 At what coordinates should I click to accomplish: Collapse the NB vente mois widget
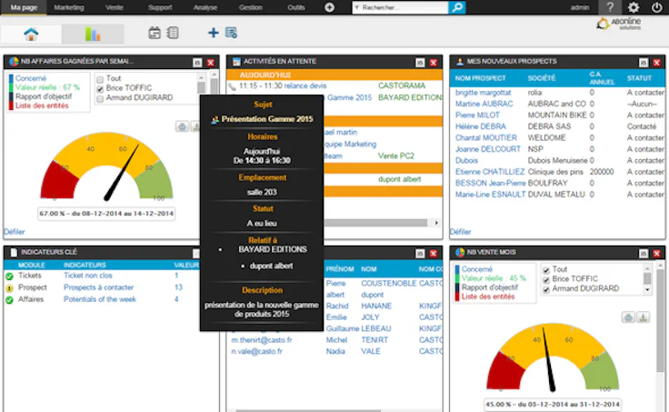pyautogui.click(x=644, y=254)
